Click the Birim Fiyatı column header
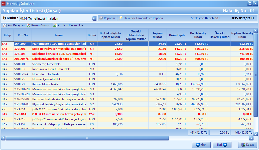259x150 pixels. point(177,35)
